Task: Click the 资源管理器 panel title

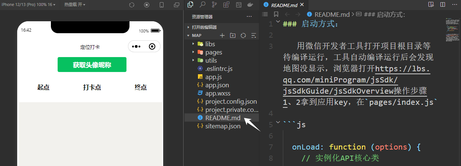Action: (x=202, y=16)
